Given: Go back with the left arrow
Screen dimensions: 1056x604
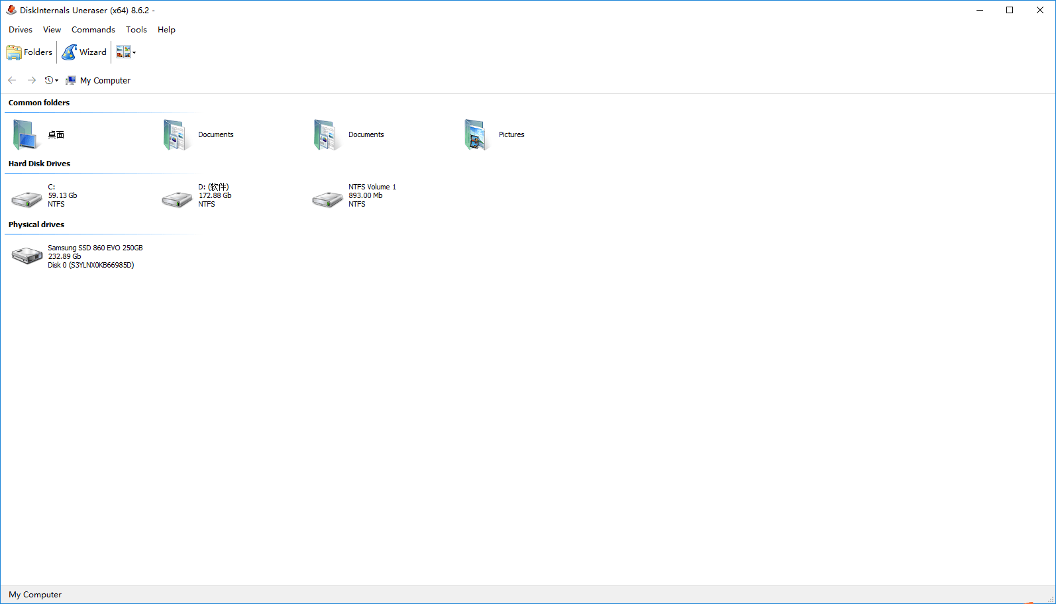Looking at the screenshot, I should tap(12, 80).
